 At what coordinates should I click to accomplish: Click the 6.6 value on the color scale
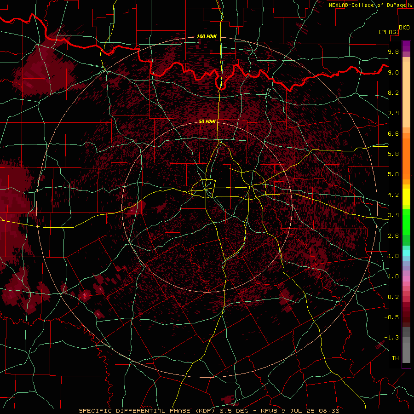pyautogui.click(x=393, y=133)
